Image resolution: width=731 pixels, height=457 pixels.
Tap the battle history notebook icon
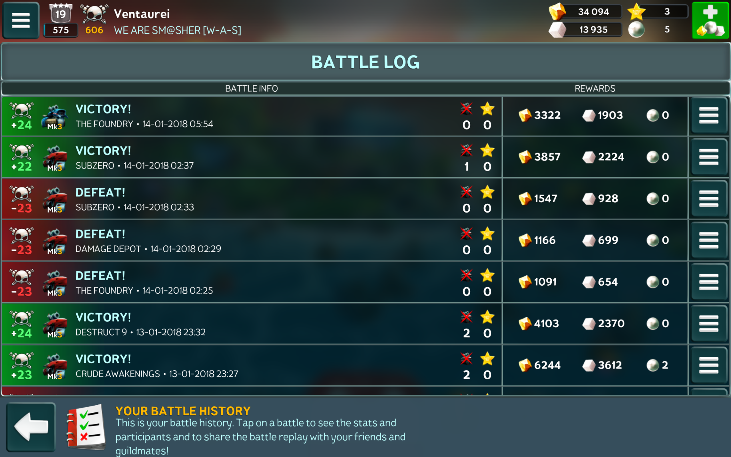tap(87, 427)
